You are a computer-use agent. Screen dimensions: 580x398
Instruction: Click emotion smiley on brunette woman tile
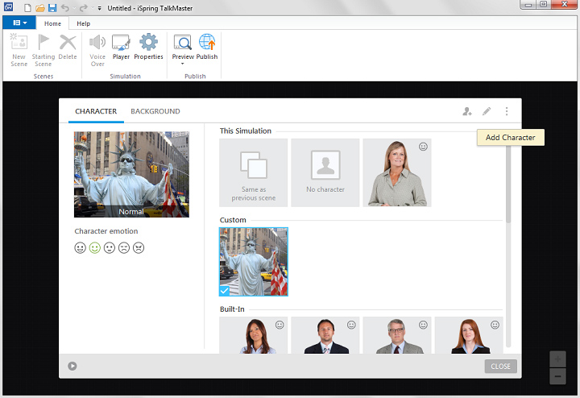coord(280,325)
